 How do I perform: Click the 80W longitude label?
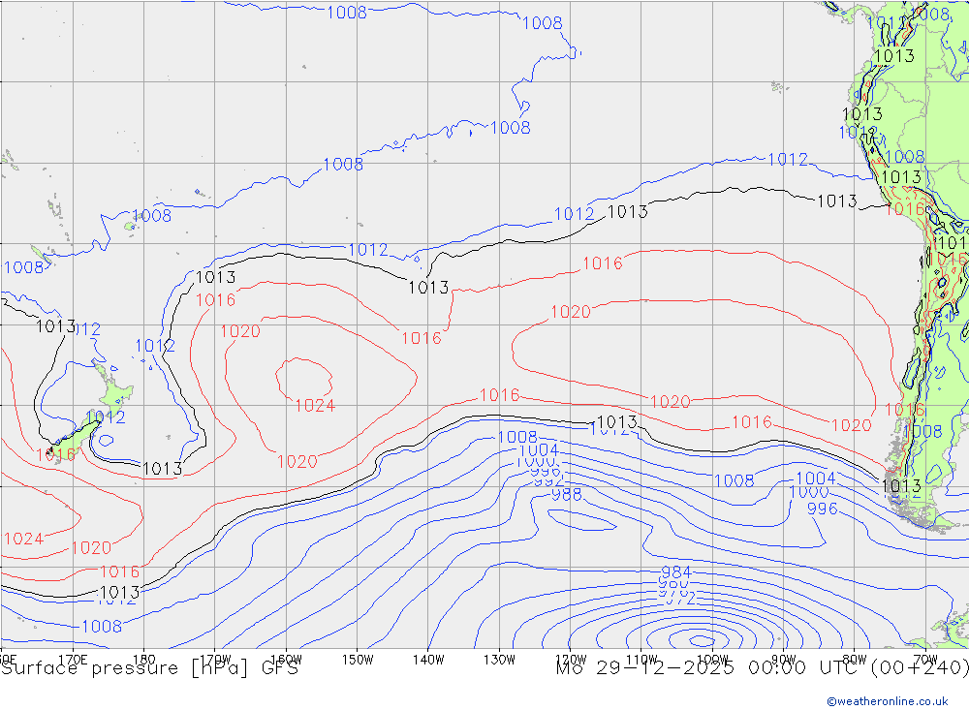coord(855,660)
